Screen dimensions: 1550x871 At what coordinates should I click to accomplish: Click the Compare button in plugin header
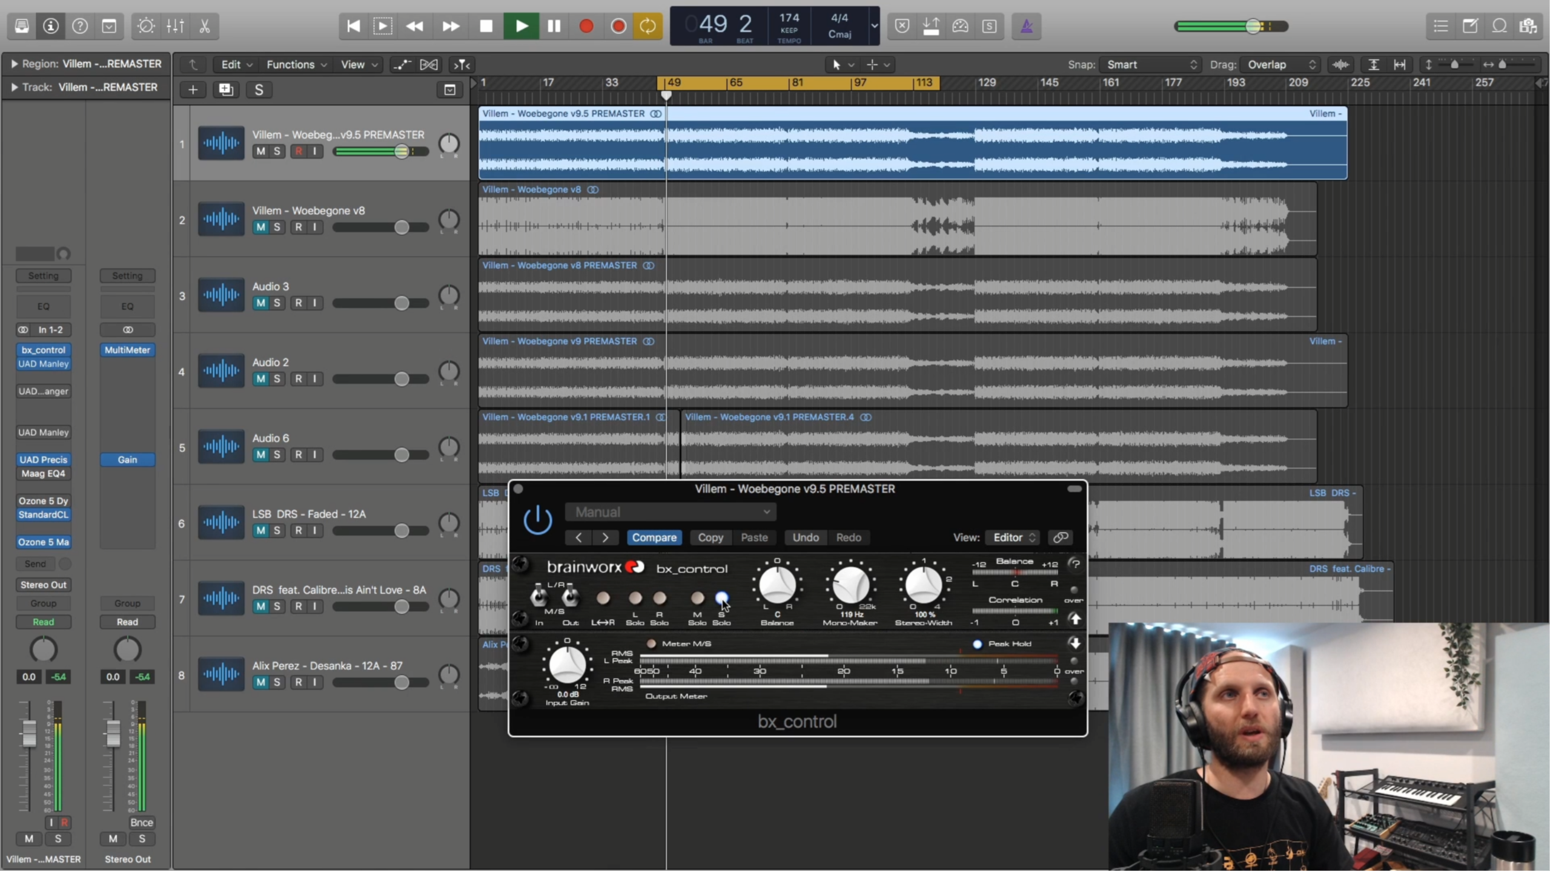654,537
